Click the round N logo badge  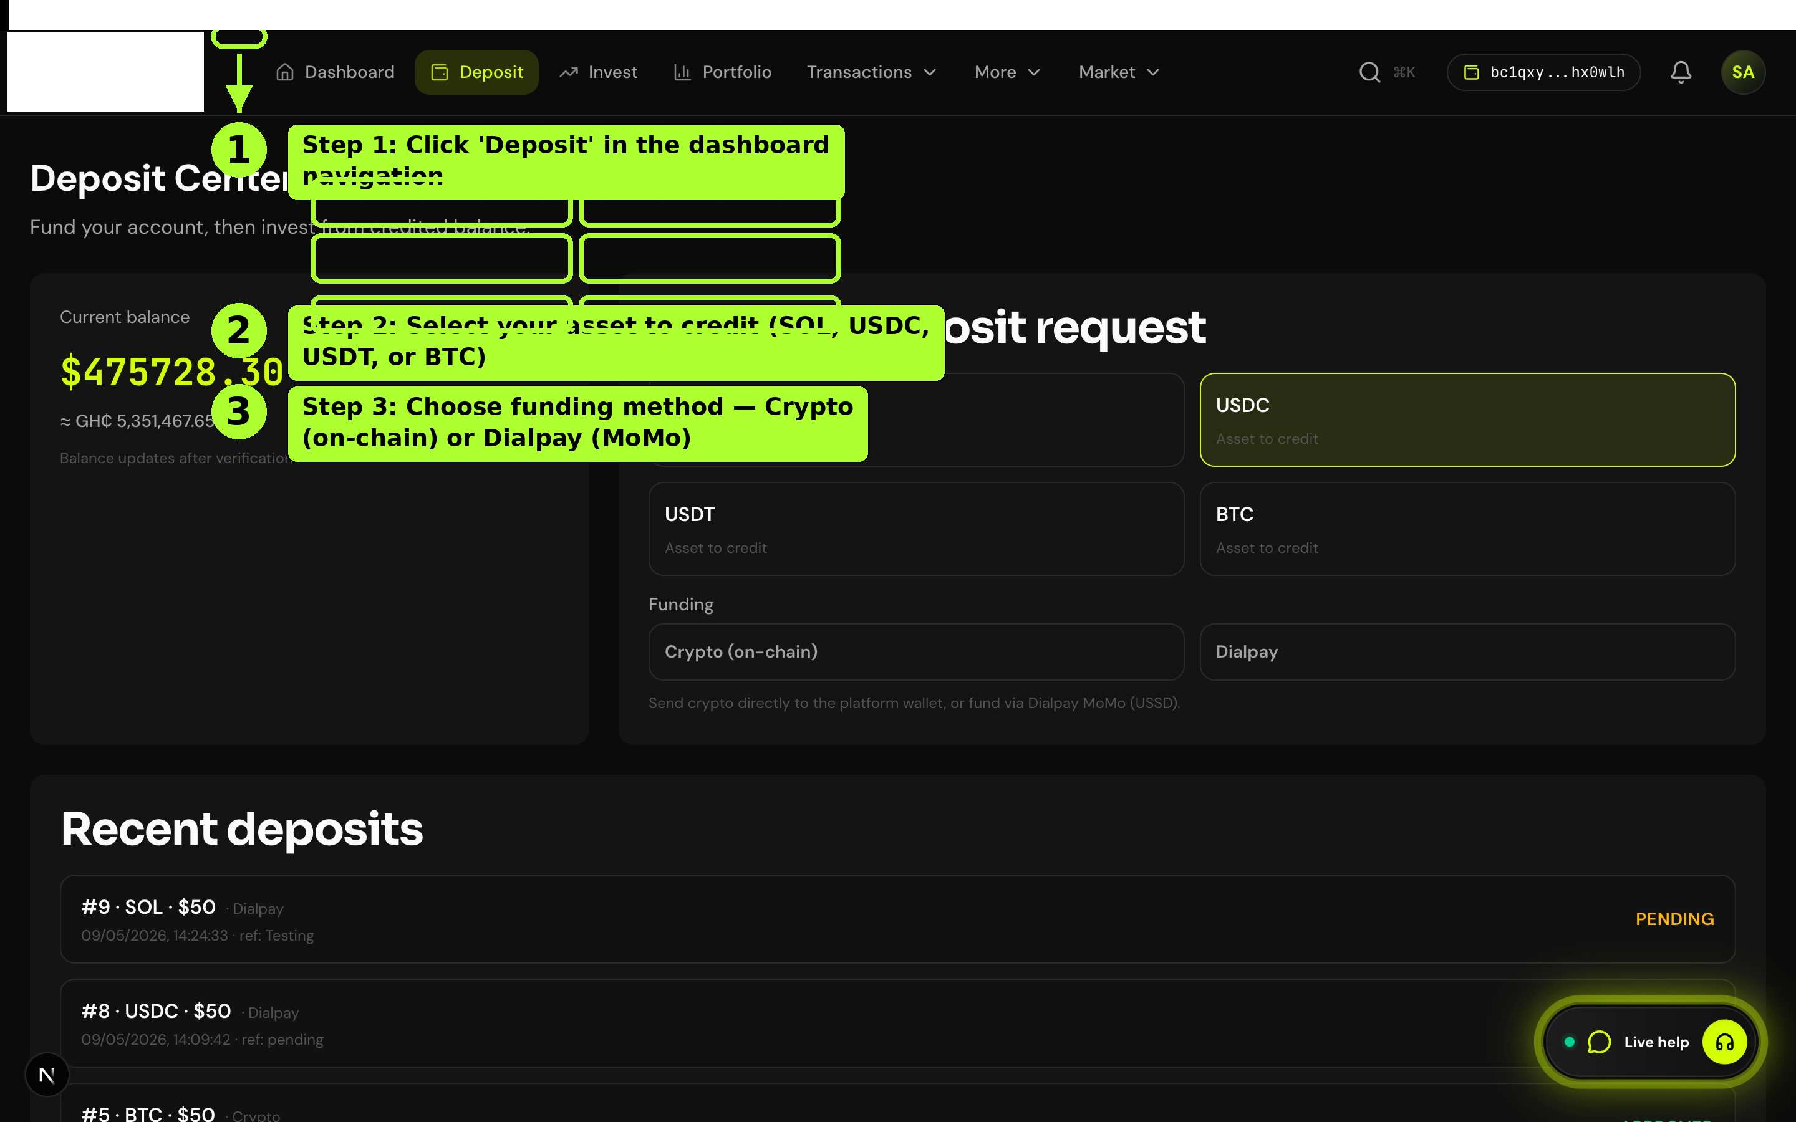tap(47, 1075)
